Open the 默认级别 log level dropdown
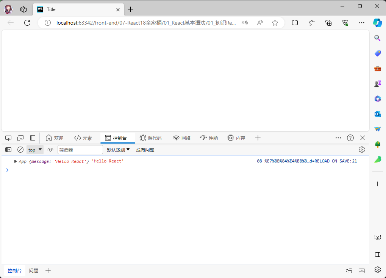The width and height of the screenshot is (386, 278). coord(118,150)
